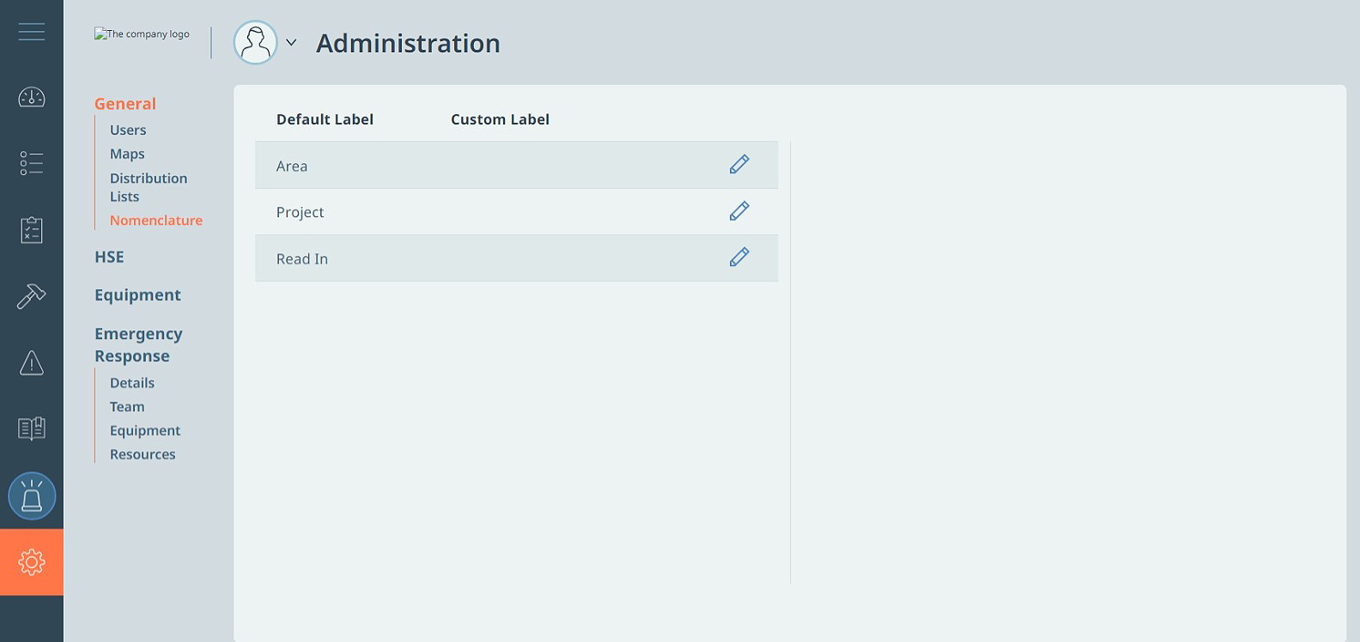Click the company logo image
1360x642 pixels.
(x=143, y=34)
